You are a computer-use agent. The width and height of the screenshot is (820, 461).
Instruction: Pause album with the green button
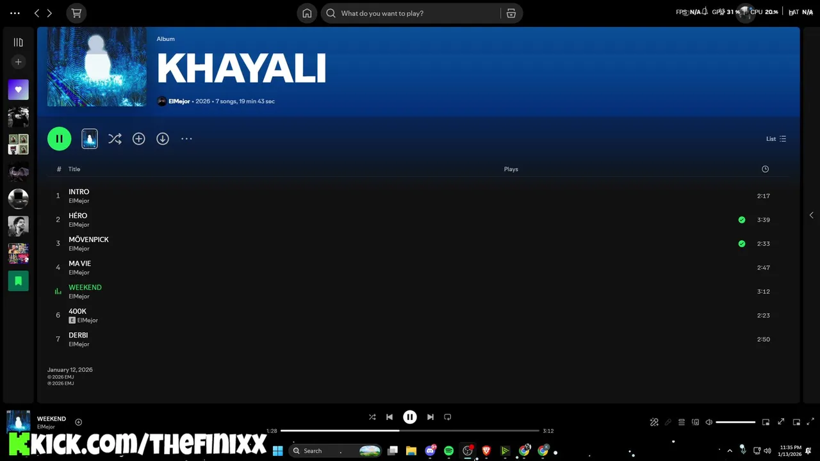pos(59,138)
